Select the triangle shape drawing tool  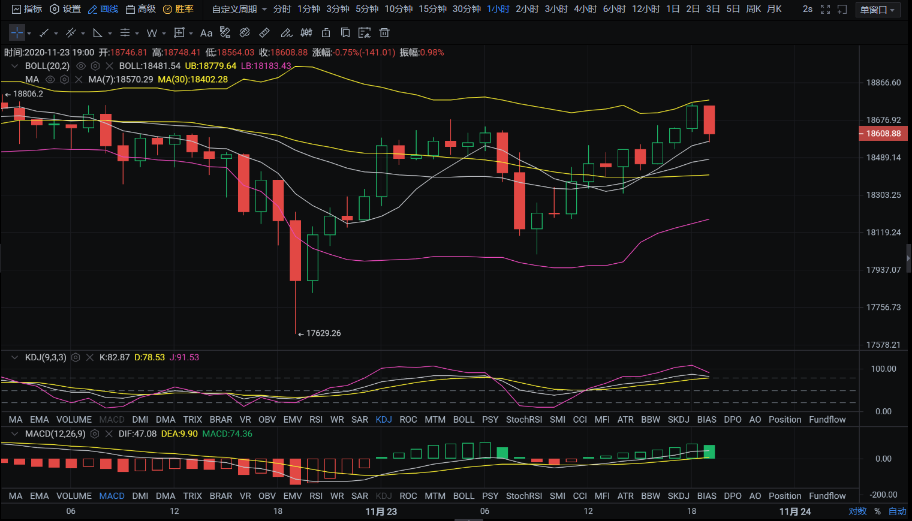pos(98,33)
